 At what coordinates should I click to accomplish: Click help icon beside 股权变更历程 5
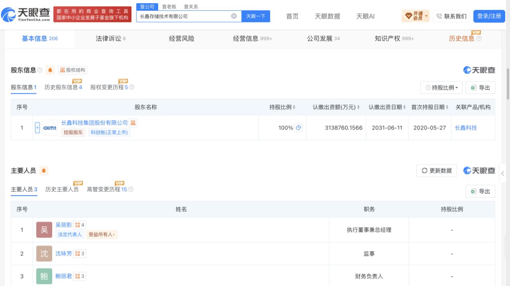(131, 87)
